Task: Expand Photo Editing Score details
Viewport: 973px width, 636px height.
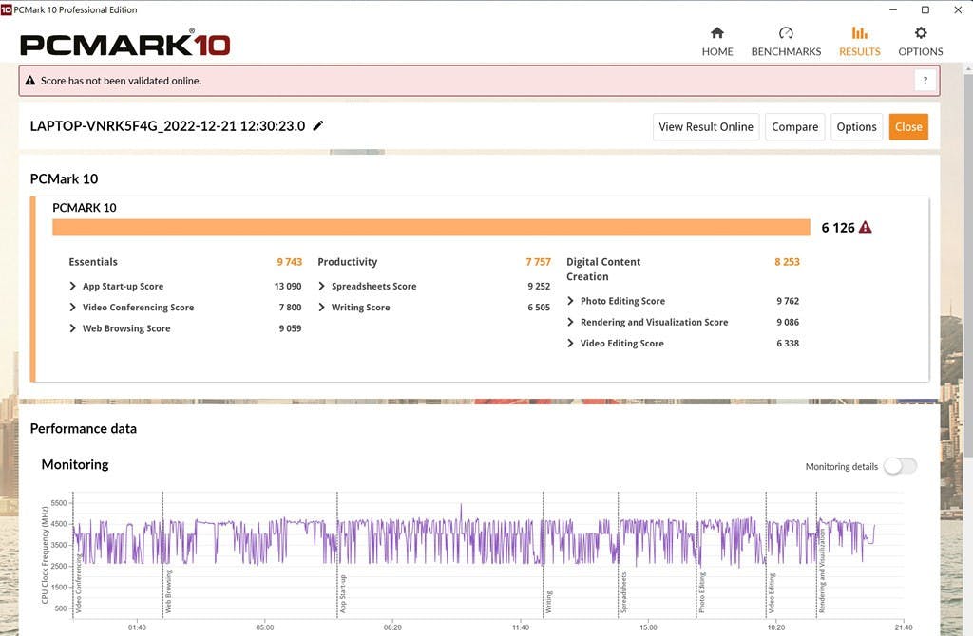Action: click(x=571, y=301)
